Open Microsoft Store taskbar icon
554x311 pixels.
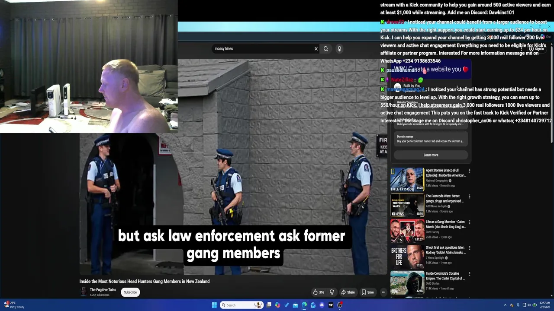click(313, 305)
